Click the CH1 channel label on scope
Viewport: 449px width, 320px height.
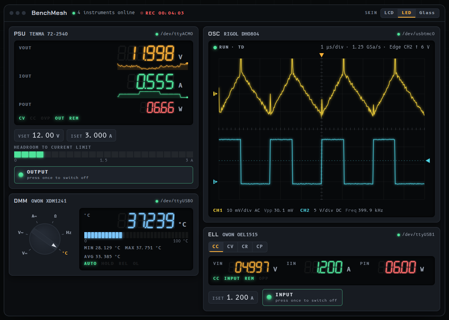pos(218,210)
